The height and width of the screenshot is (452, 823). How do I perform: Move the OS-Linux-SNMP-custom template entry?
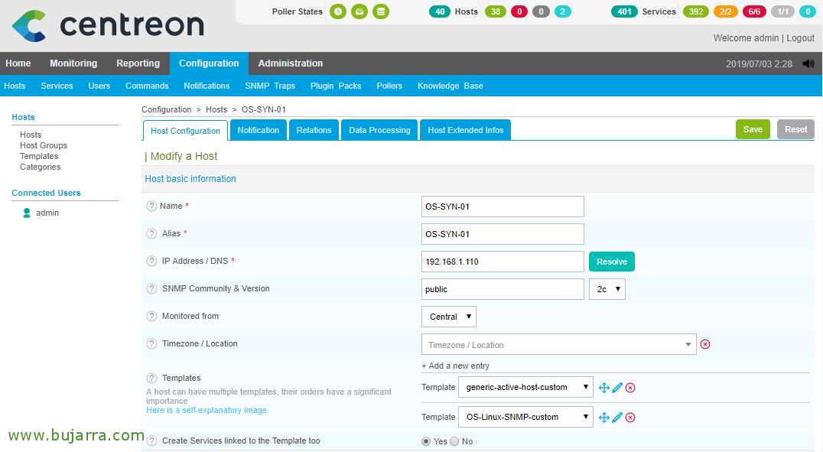coord(604,418)
